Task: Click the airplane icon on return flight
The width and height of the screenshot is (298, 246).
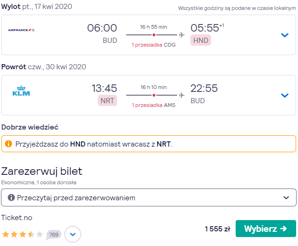Action: [x=182, y=95]
